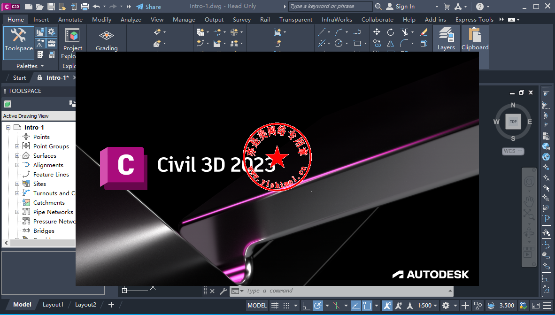The height and width of the screenshot is (315, 555).
Task: Click the Open file folder icon
Action: click(x=39, y=7)
